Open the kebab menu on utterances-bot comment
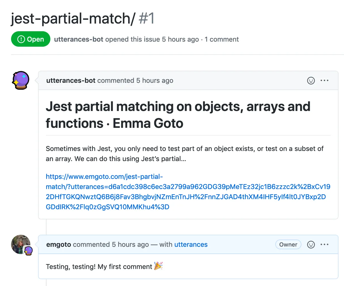Image resolution: width=344 pixels, height=286 pixels. pyautogui.click(x=325, y=81)
